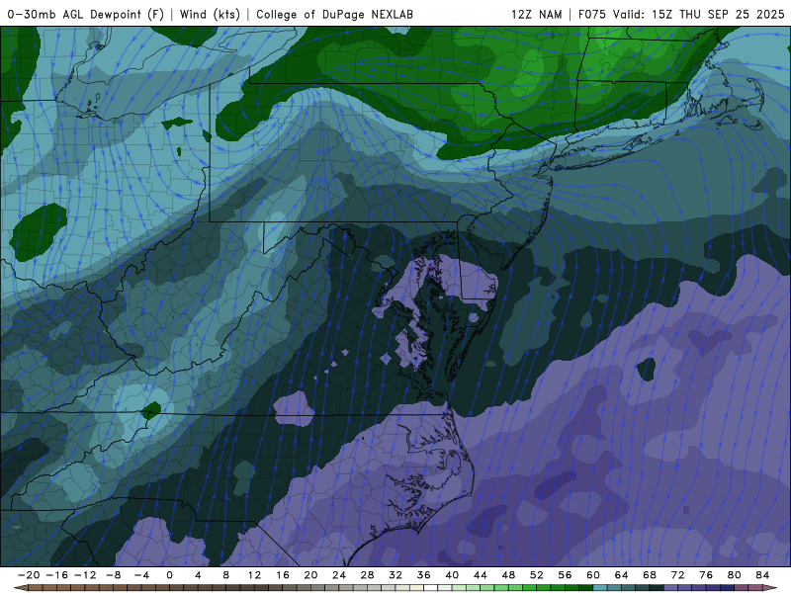Click the '56' color scale label
This screenshot has width=791, height=593.
tap(565, 575)
